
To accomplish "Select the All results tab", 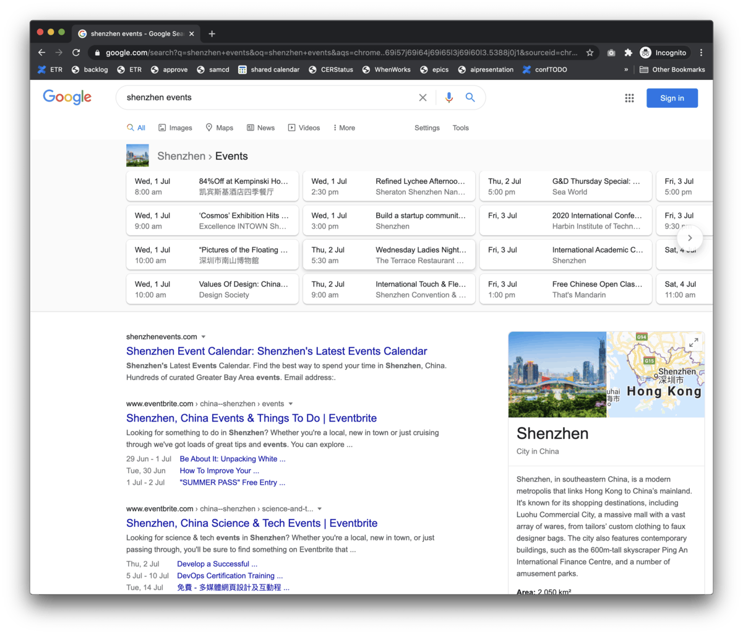I will [136, 128].
